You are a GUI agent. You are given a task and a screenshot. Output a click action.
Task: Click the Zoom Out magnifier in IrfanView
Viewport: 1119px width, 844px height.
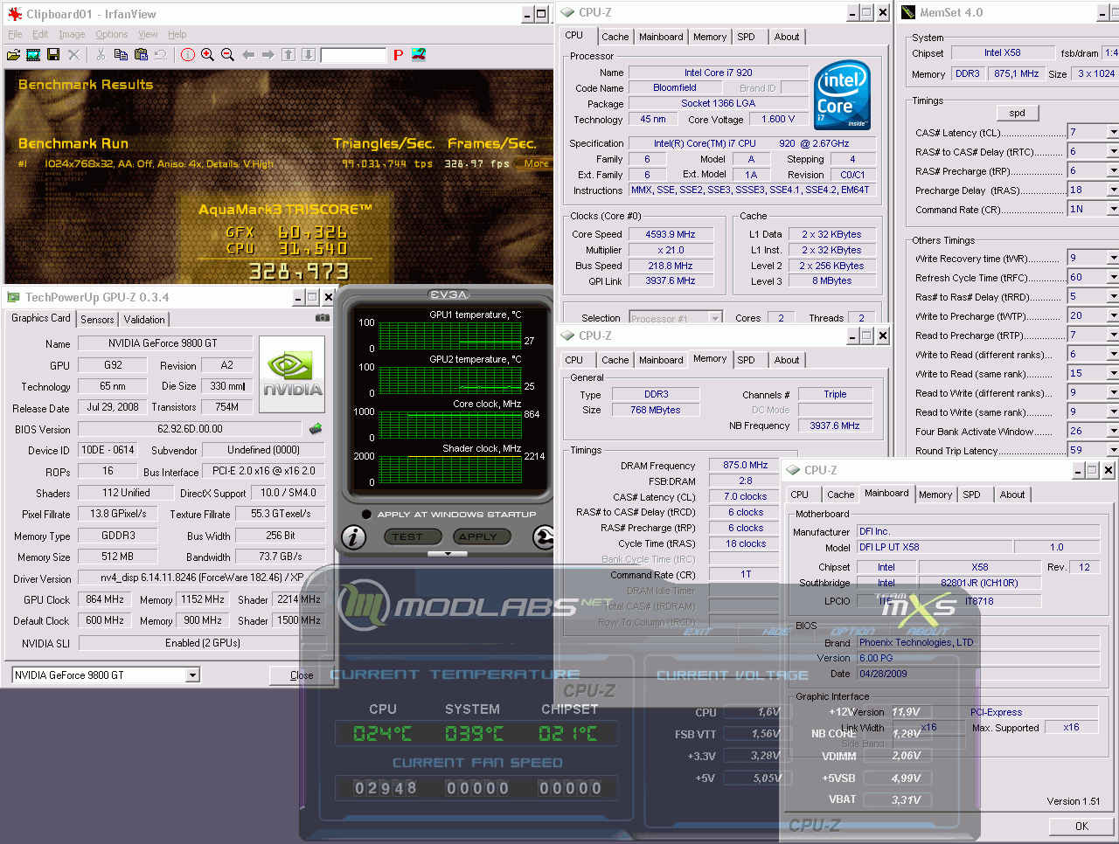[x=227, y=55]
